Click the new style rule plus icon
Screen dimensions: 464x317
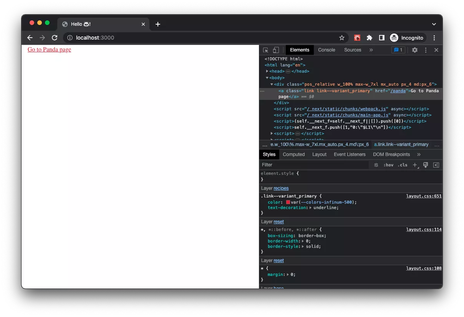(x=415, y=165)
